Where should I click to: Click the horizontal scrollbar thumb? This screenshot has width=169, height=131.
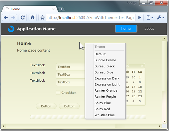tap(61, 126)
